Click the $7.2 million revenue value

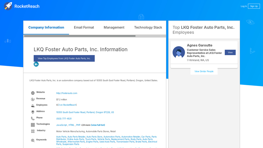61,100
